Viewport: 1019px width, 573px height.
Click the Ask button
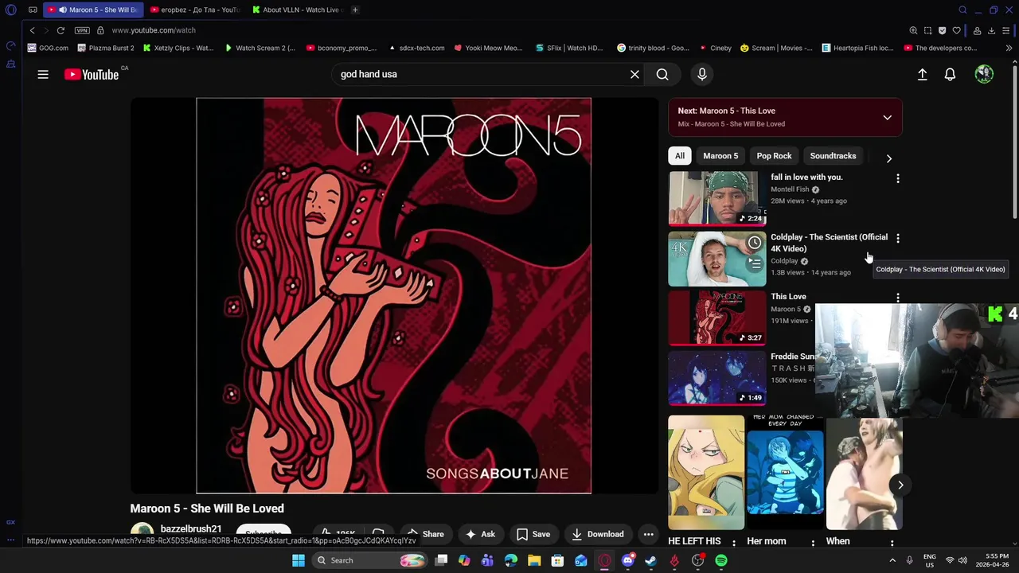pos(480,534)
